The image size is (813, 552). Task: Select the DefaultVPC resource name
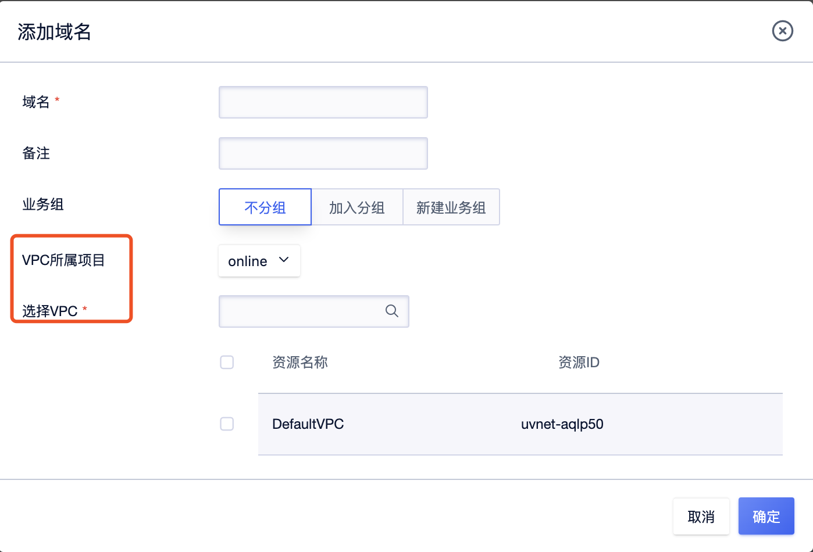pos(308,424)
